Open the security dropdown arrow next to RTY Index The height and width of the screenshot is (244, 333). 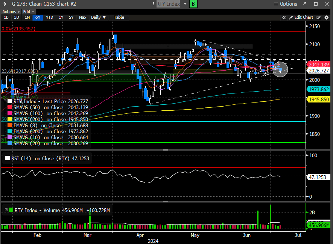[x=185, y=4]
